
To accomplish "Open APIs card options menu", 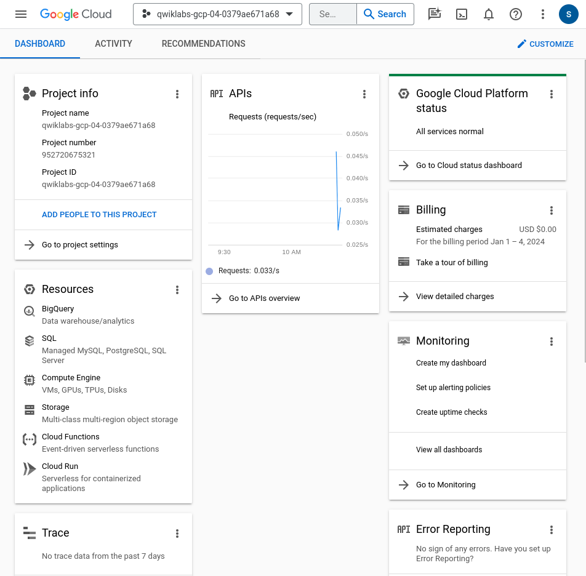I will [x=364, y=94].
